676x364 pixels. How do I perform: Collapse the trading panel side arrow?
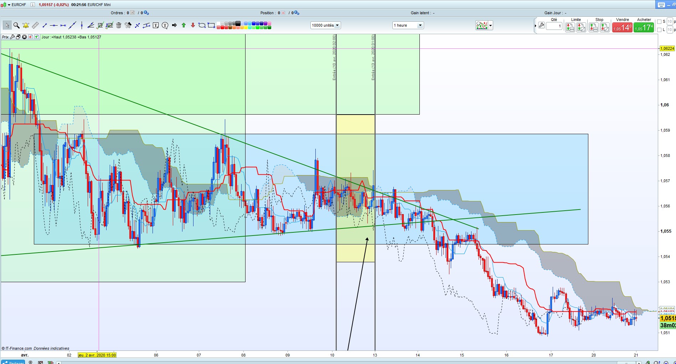click(x=535, y=26)
